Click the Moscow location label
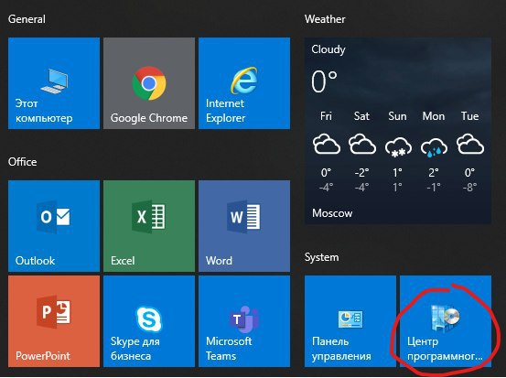 [332, 213]
